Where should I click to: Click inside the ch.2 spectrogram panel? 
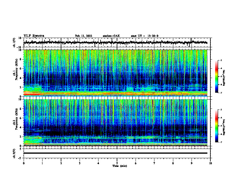115,123
